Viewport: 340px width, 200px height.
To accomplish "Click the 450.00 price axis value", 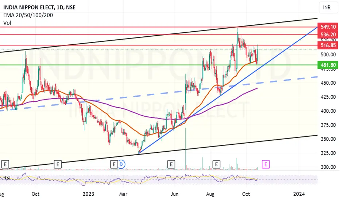I will (328, 83).
